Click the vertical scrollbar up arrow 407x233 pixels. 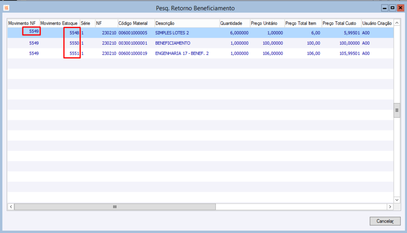coord(397,23)
